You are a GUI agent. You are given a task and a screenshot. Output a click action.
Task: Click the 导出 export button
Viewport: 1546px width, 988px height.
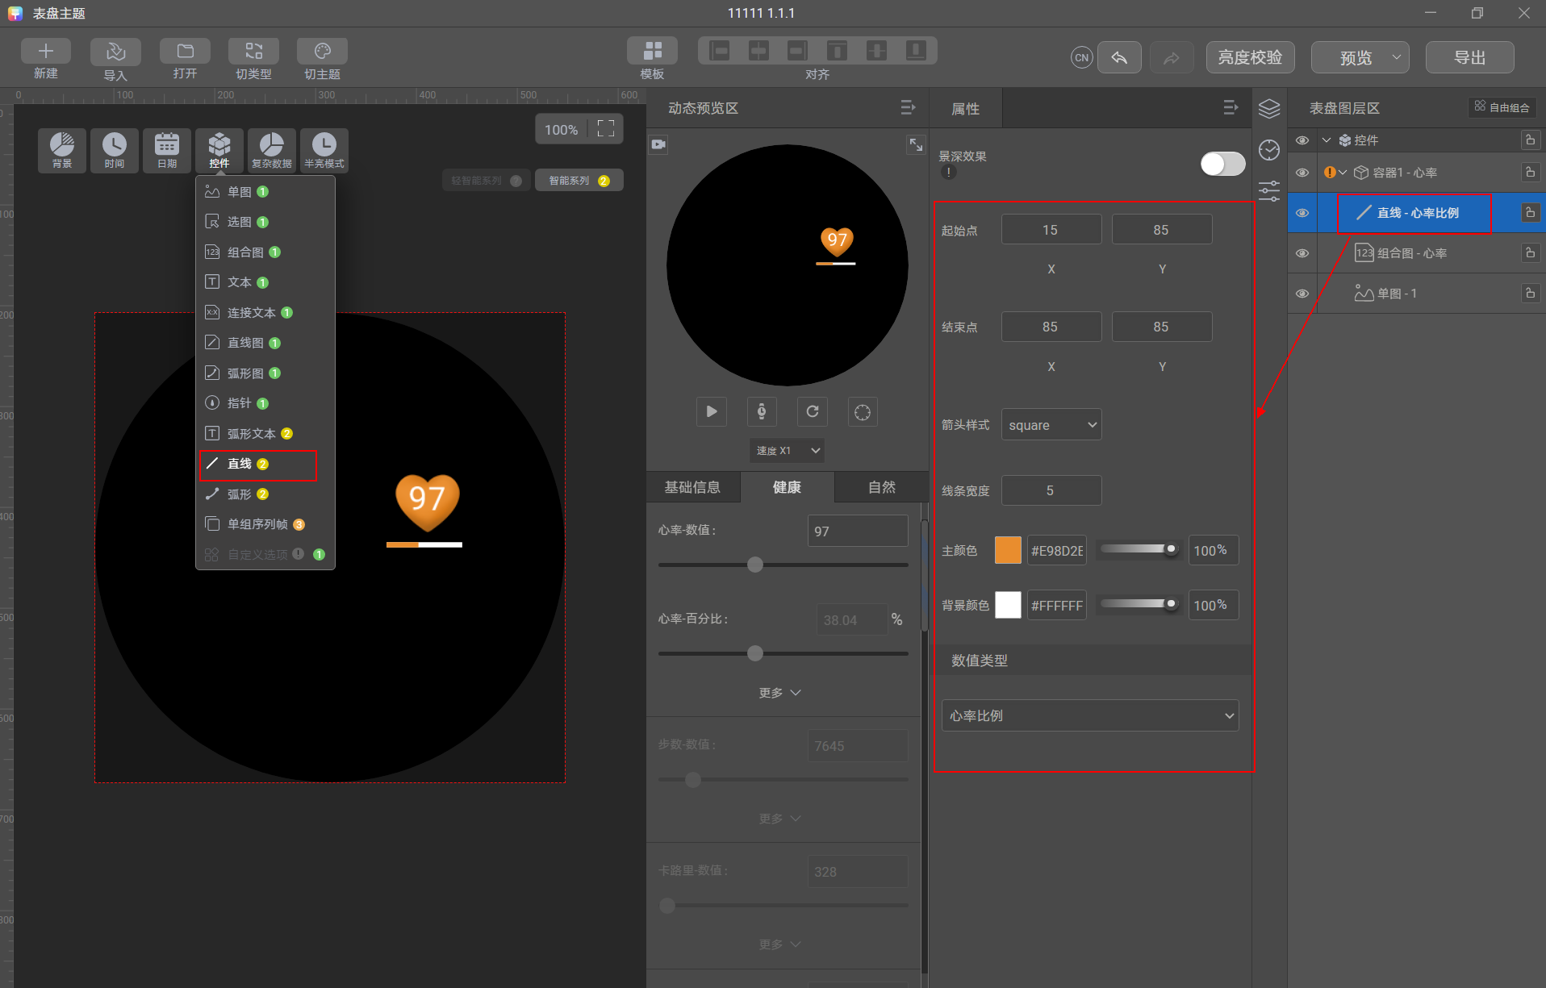click(1469, 57)
